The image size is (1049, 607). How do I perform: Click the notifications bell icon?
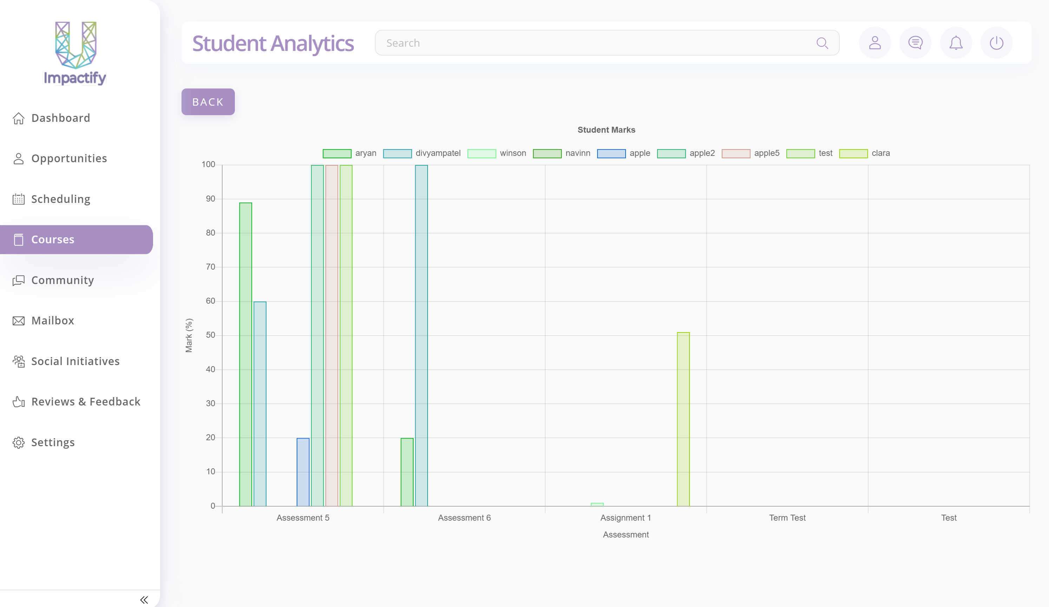coord(956,43)
